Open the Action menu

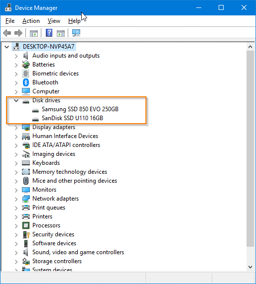31,21
